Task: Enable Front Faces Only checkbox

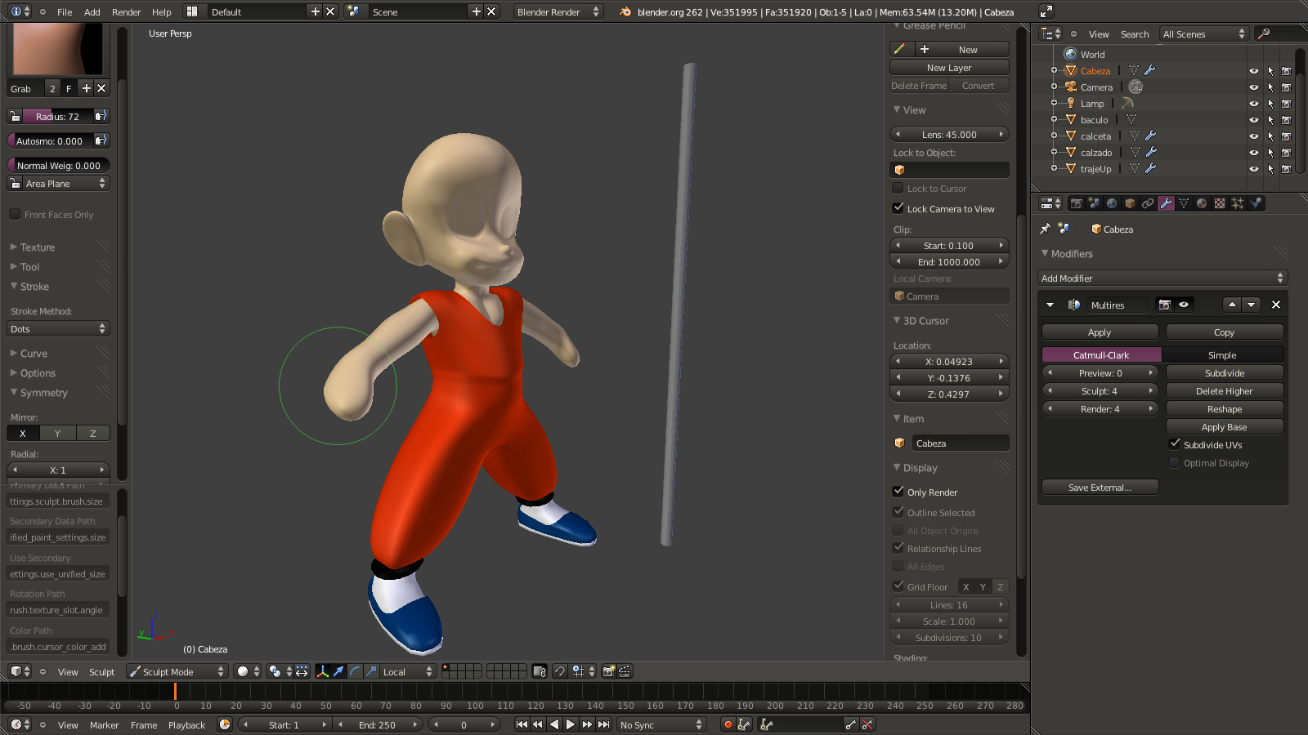Action: [x=15, y=214]
